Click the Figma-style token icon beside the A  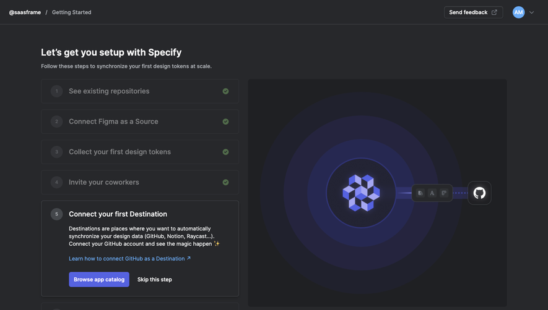point(444,193)
